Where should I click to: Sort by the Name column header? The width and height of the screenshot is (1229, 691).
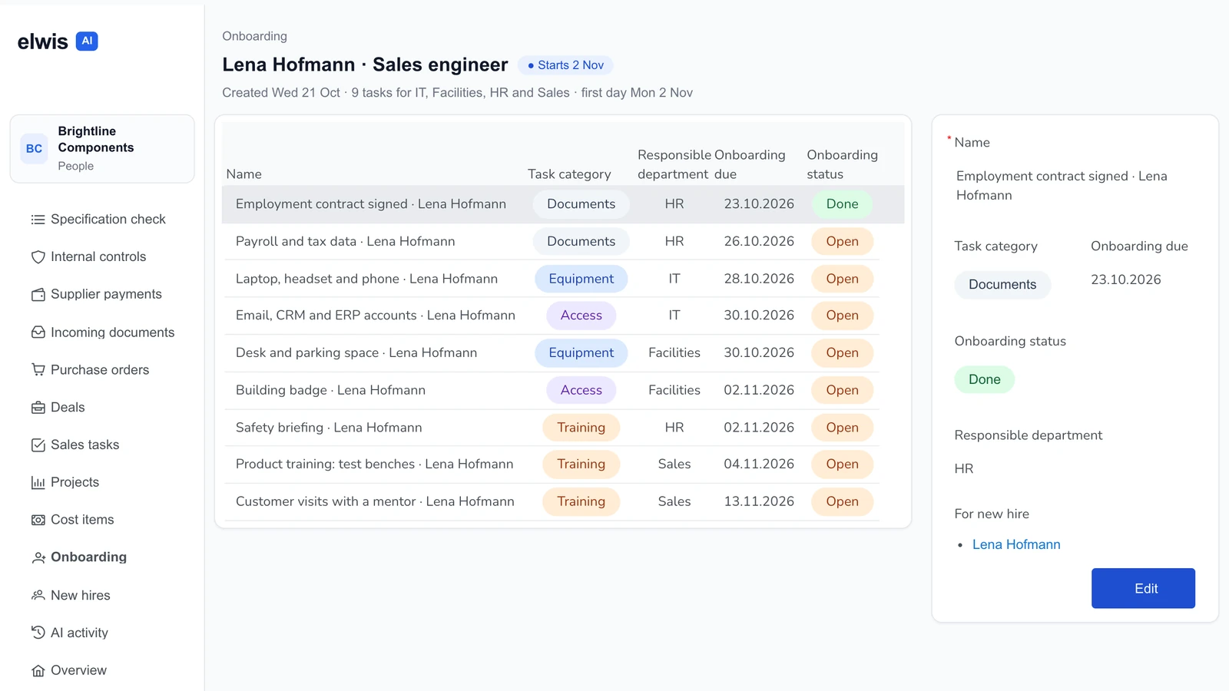(x=243, y=174)
